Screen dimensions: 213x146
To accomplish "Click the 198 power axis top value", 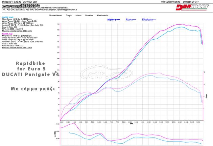I will click(58, 24).
